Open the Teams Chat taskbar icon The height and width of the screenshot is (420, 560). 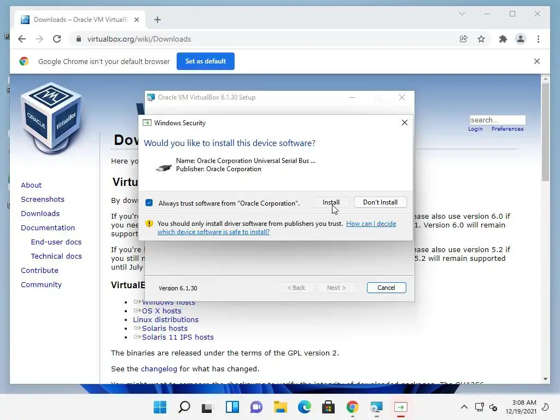coord(256,407)
